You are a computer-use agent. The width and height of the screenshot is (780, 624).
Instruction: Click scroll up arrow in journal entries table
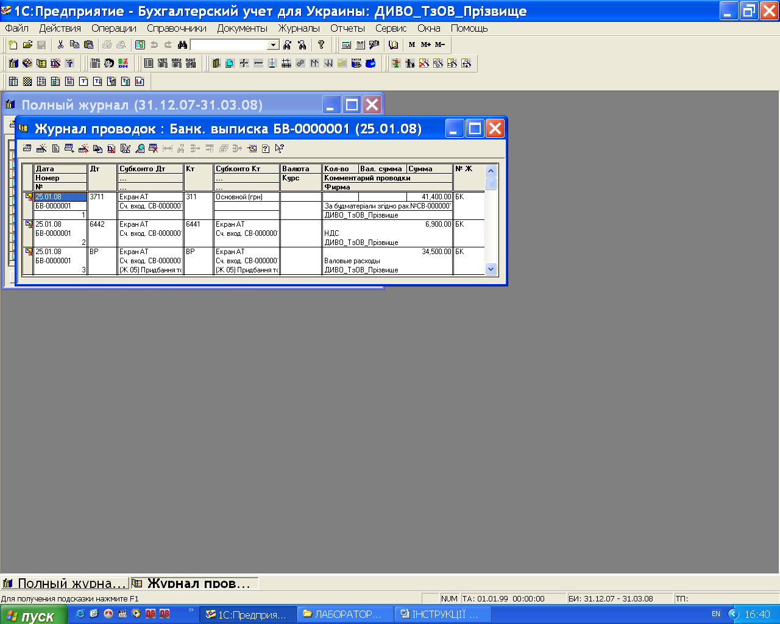coord(491,171)
